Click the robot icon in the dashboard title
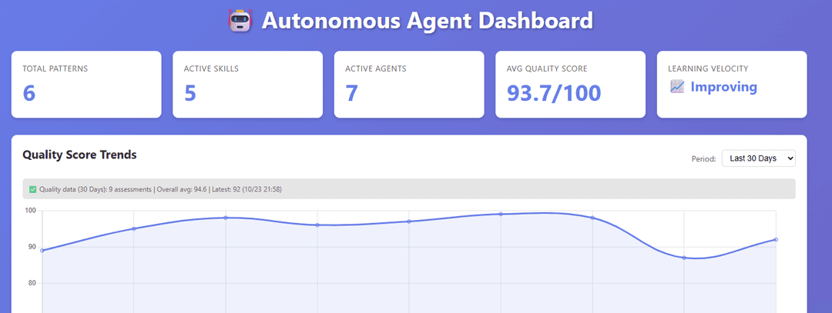Image resolution: width=832 pixels, height=313 pixels. tap(240, 21)
